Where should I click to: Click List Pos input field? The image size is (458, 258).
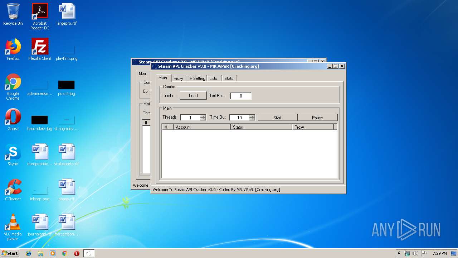(x=241, y=96)
